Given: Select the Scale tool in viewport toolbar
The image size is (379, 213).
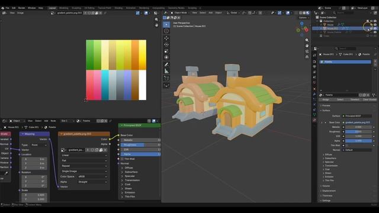Looking at the screenshot, I should point(166,51).
